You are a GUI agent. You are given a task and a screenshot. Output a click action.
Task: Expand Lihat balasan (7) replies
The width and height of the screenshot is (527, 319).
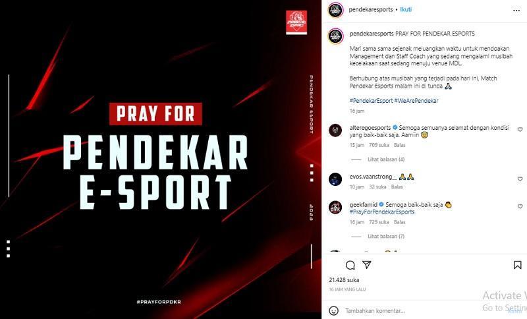click(x=386, y=237)
